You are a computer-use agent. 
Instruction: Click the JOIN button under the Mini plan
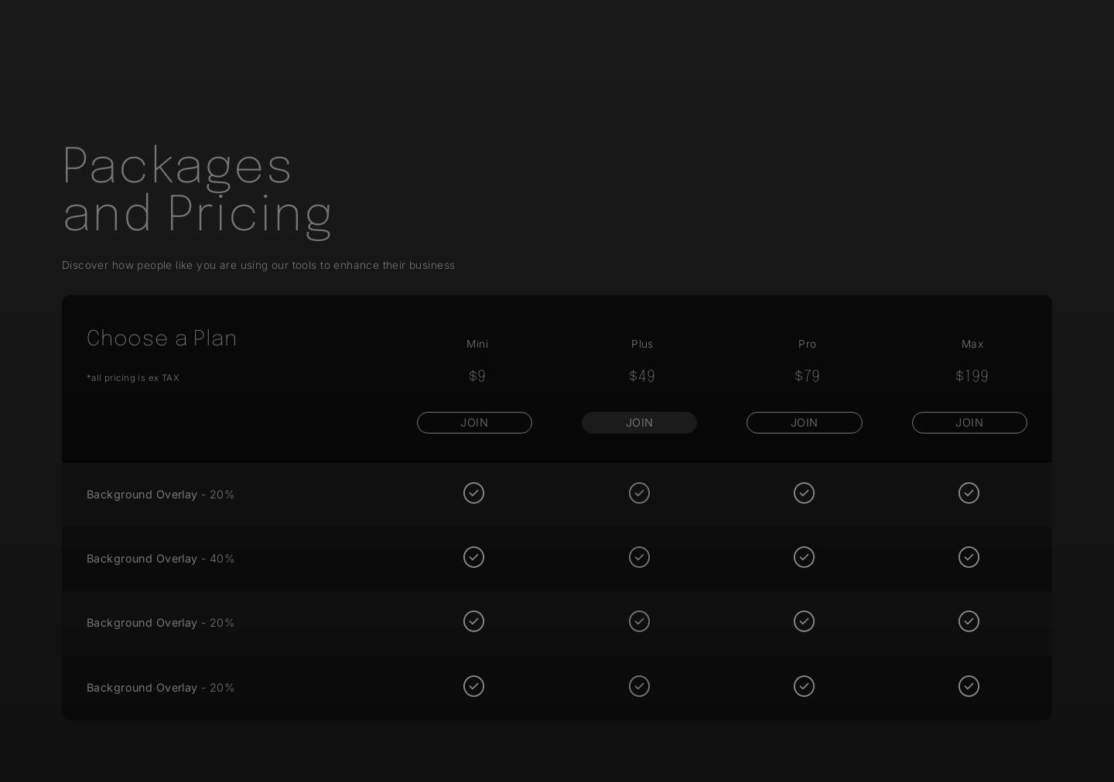[474, 423]
